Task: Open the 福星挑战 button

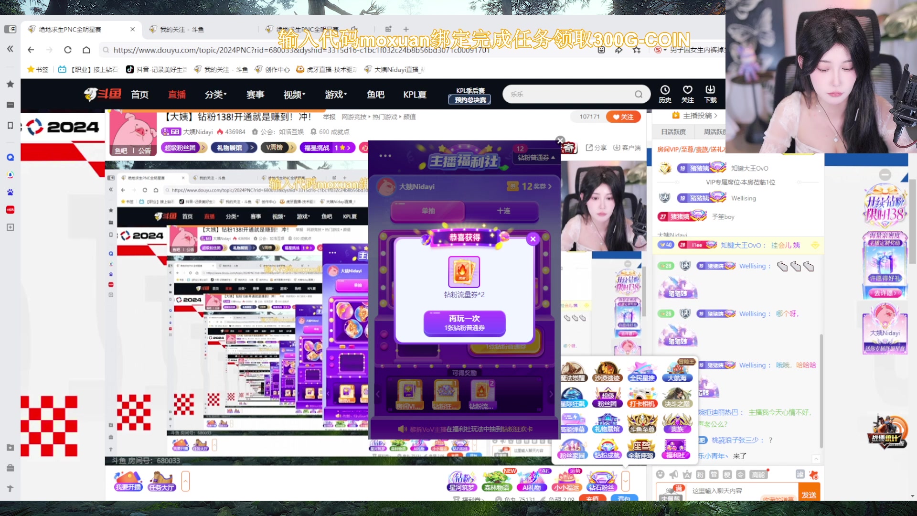Action: [x=327, y=148]
